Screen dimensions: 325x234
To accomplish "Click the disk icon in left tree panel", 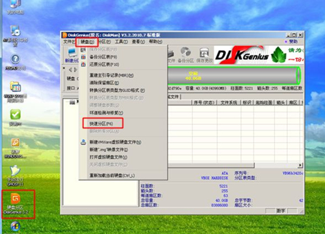I will click(x=72, y=102).
